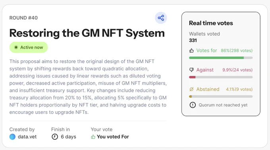Click the quorum warning exclamation icon
Screen dimensions: 270x150
click(193, 105)
